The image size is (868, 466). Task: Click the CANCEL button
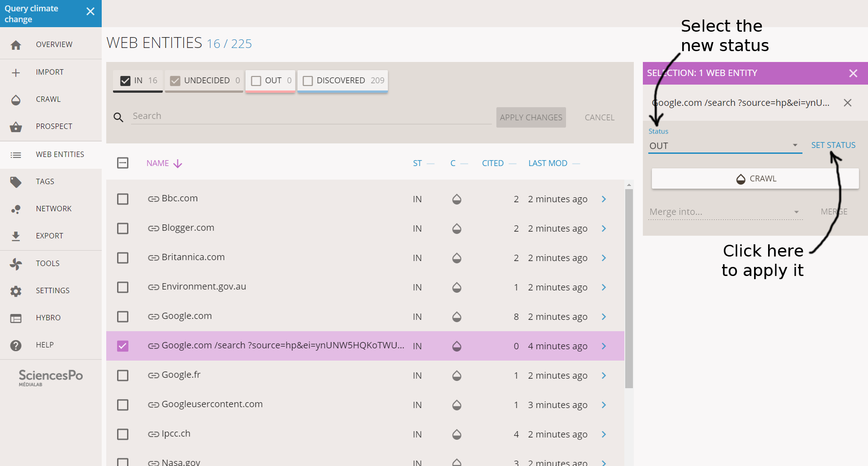[599, 118]
